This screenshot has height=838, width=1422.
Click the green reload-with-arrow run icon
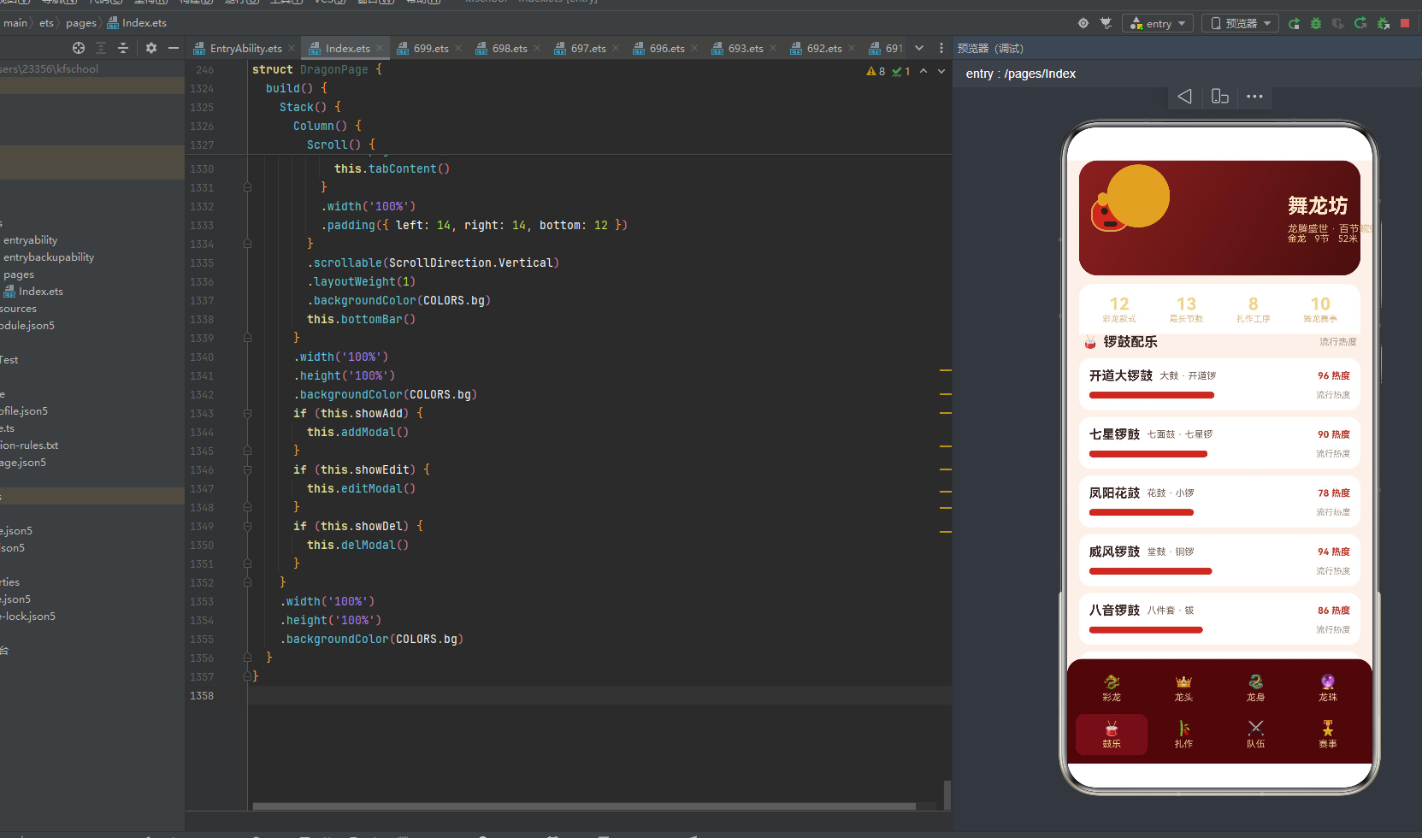tap(1360, 23)
